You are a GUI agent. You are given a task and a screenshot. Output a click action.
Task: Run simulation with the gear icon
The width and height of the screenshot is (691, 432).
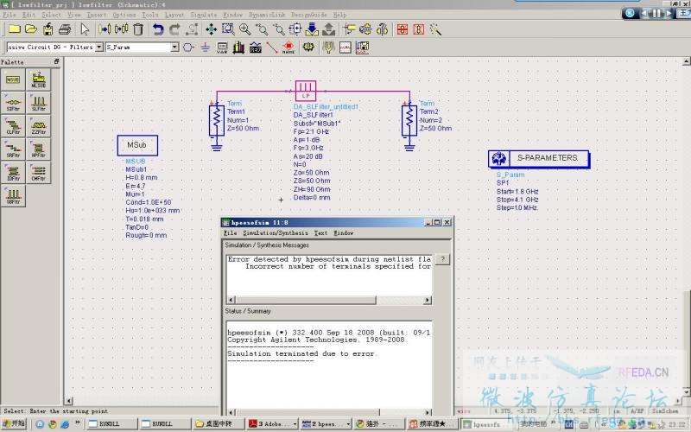pos(308,48)
